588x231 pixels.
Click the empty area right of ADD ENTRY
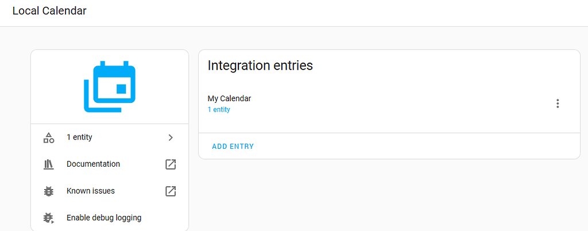coord(413,147)
